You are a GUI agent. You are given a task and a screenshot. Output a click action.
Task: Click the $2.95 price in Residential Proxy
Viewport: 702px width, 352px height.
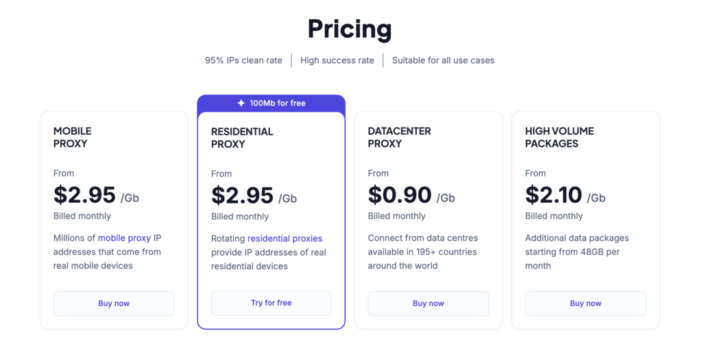click(242, 195)
